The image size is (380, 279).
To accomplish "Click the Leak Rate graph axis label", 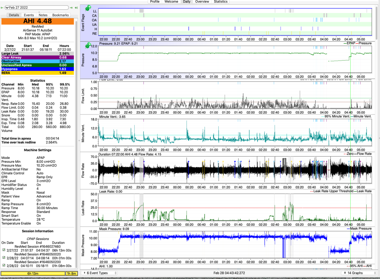I will pyautogui.click(x=83, y=208).
